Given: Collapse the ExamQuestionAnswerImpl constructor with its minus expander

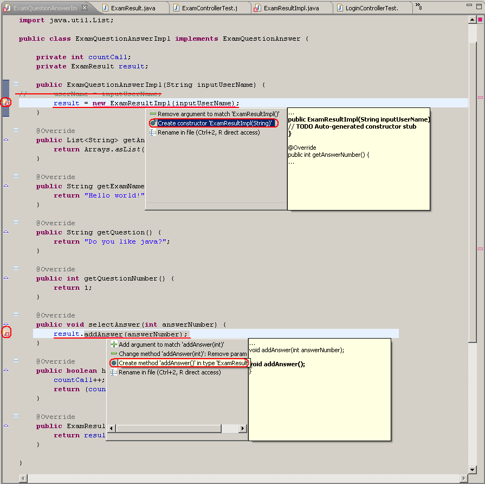Looking at the screenshot, I should click(x=15, y=85).
